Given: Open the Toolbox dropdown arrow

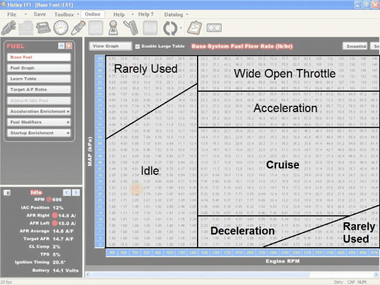Looking at the screenshot, I should click(x=78, y=15).
